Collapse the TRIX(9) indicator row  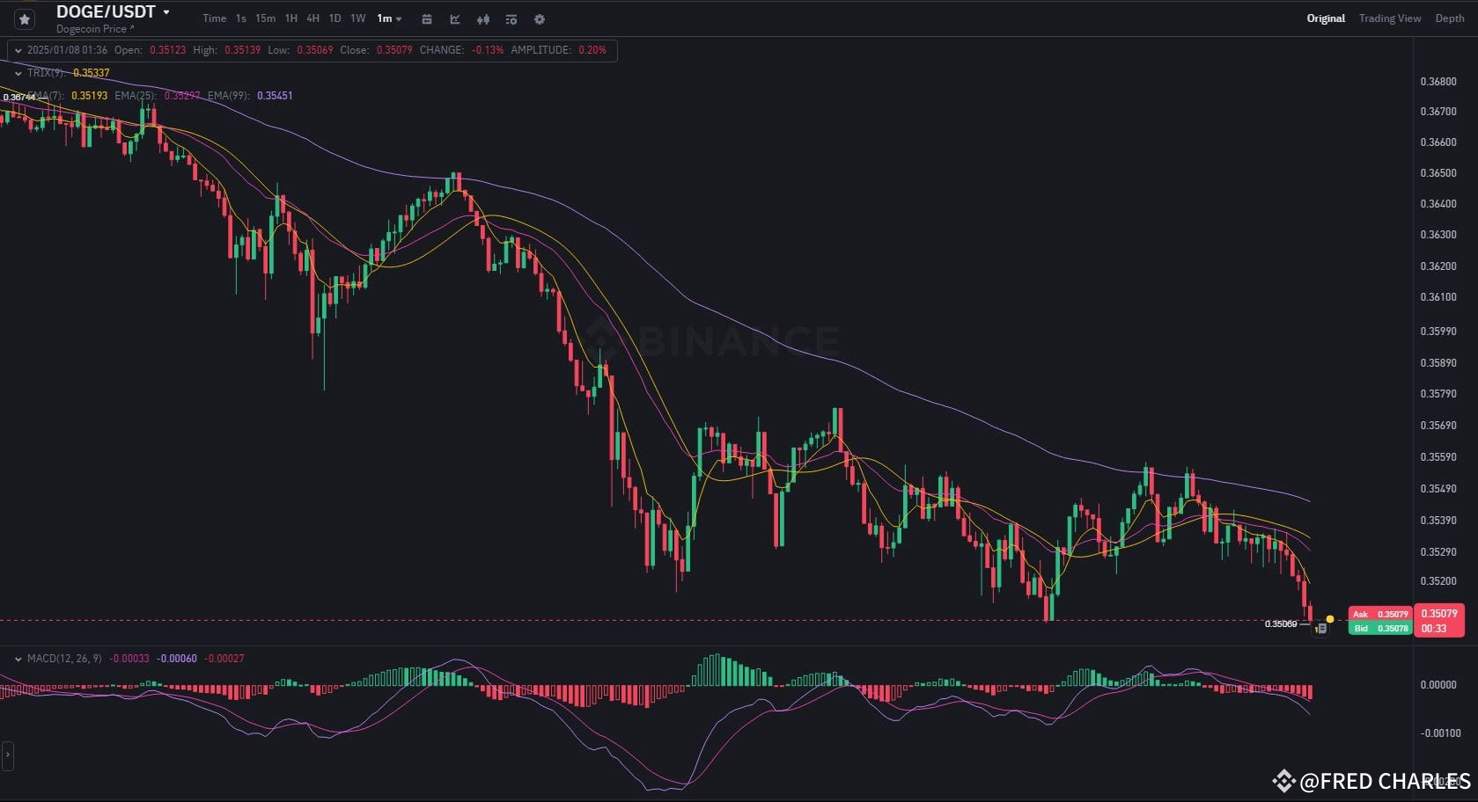18,73
